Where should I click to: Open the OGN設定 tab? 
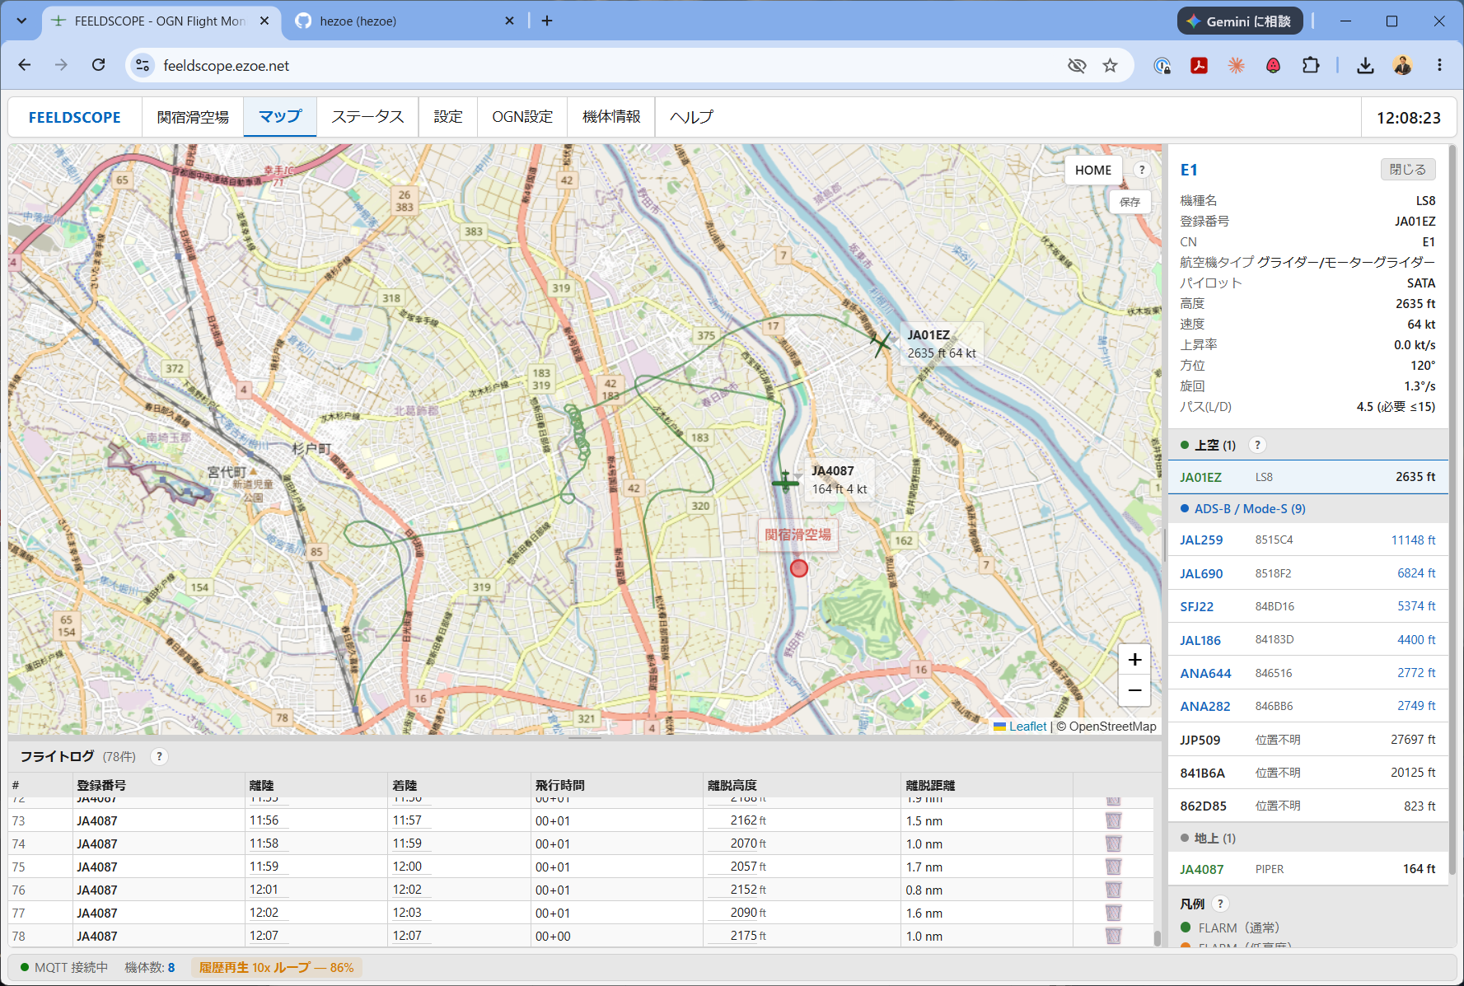click(x=522, y=117)
